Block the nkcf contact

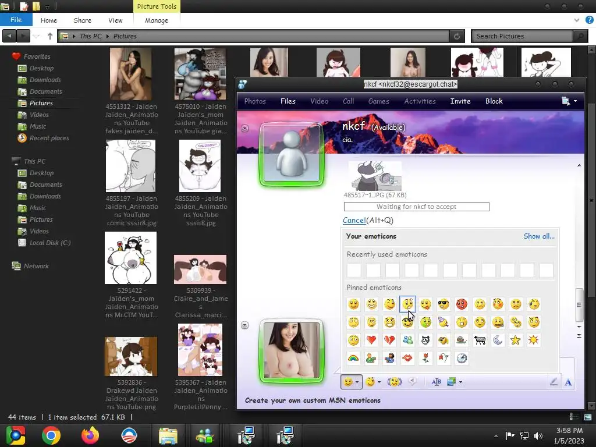pyautogui.click(x=494, y=101)
